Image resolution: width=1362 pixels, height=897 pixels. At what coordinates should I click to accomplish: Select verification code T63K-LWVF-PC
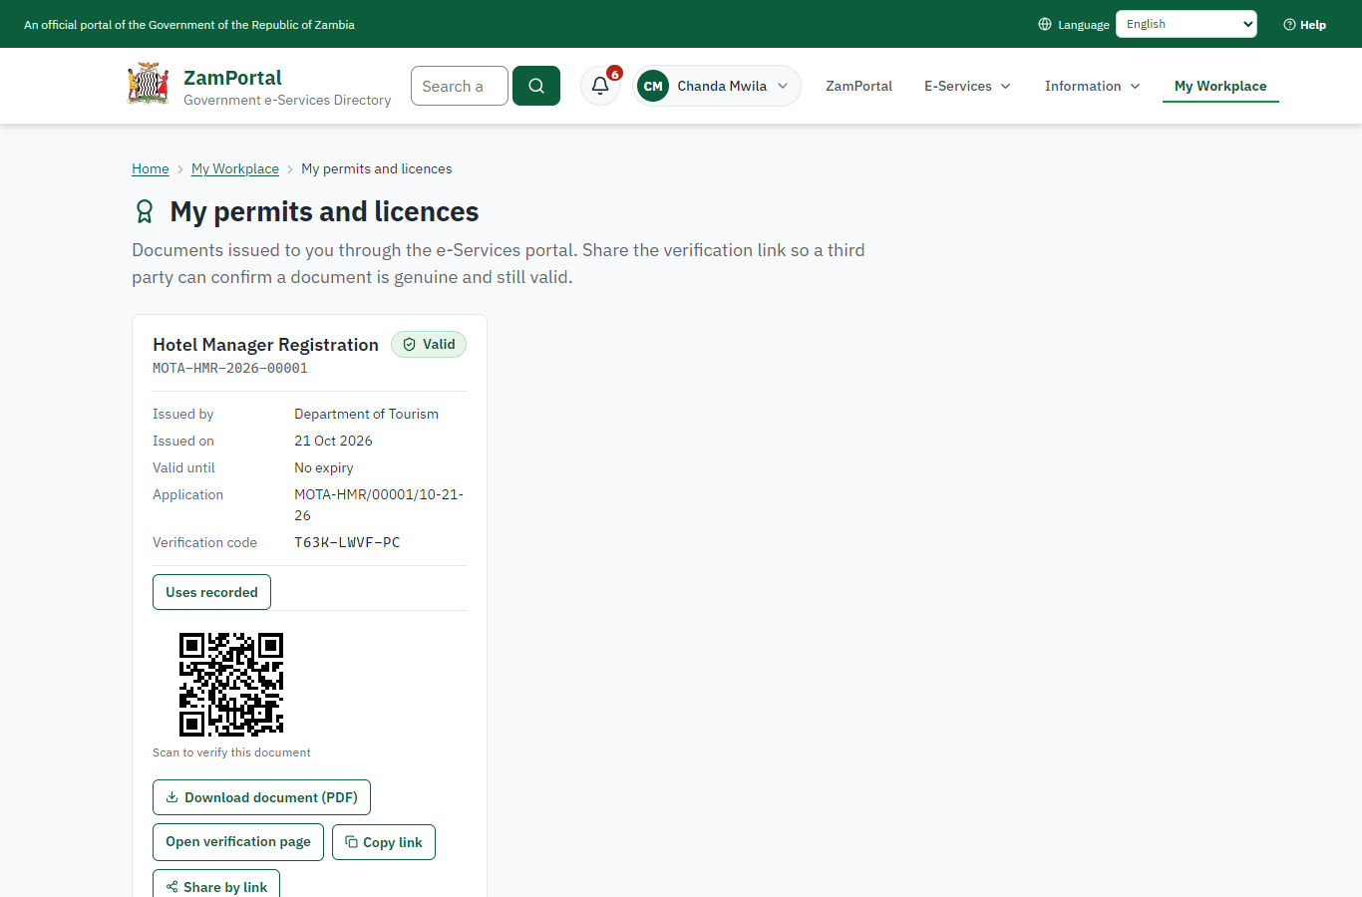point(347,542)
